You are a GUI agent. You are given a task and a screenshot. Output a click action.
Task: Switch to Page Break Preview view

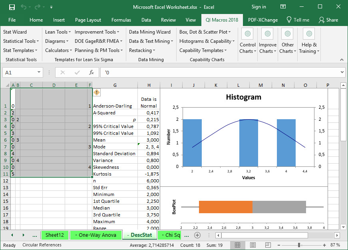point(268,245)
